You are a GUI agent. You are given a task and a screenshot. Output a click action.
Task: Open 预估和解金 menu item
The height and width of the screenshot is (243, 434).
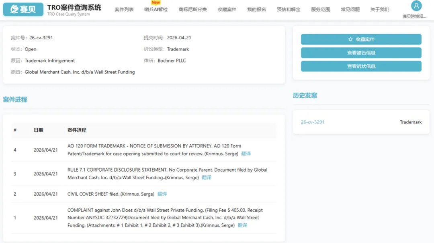[289, 9]
